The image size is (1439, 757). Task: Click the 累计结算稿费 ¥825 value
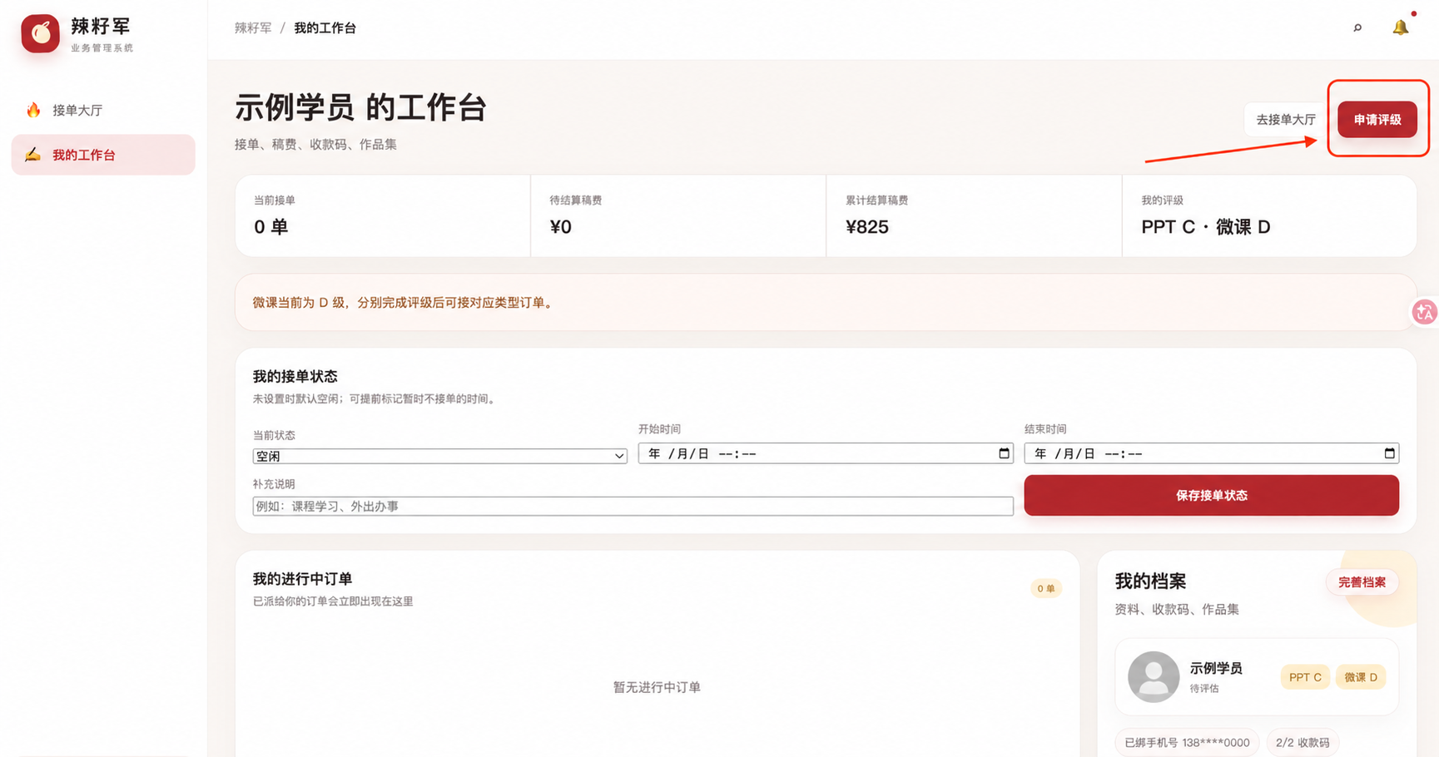[x=867, y=227]
